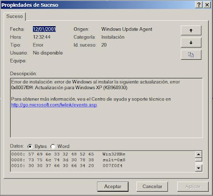Switch to the Suceso tab
The width and height of the screenshot is (213, 196).
point(15,17)
